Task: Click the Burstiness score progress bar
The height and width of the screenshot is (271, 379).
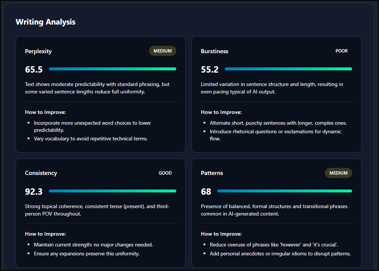Action: click(x=288, y=69)
